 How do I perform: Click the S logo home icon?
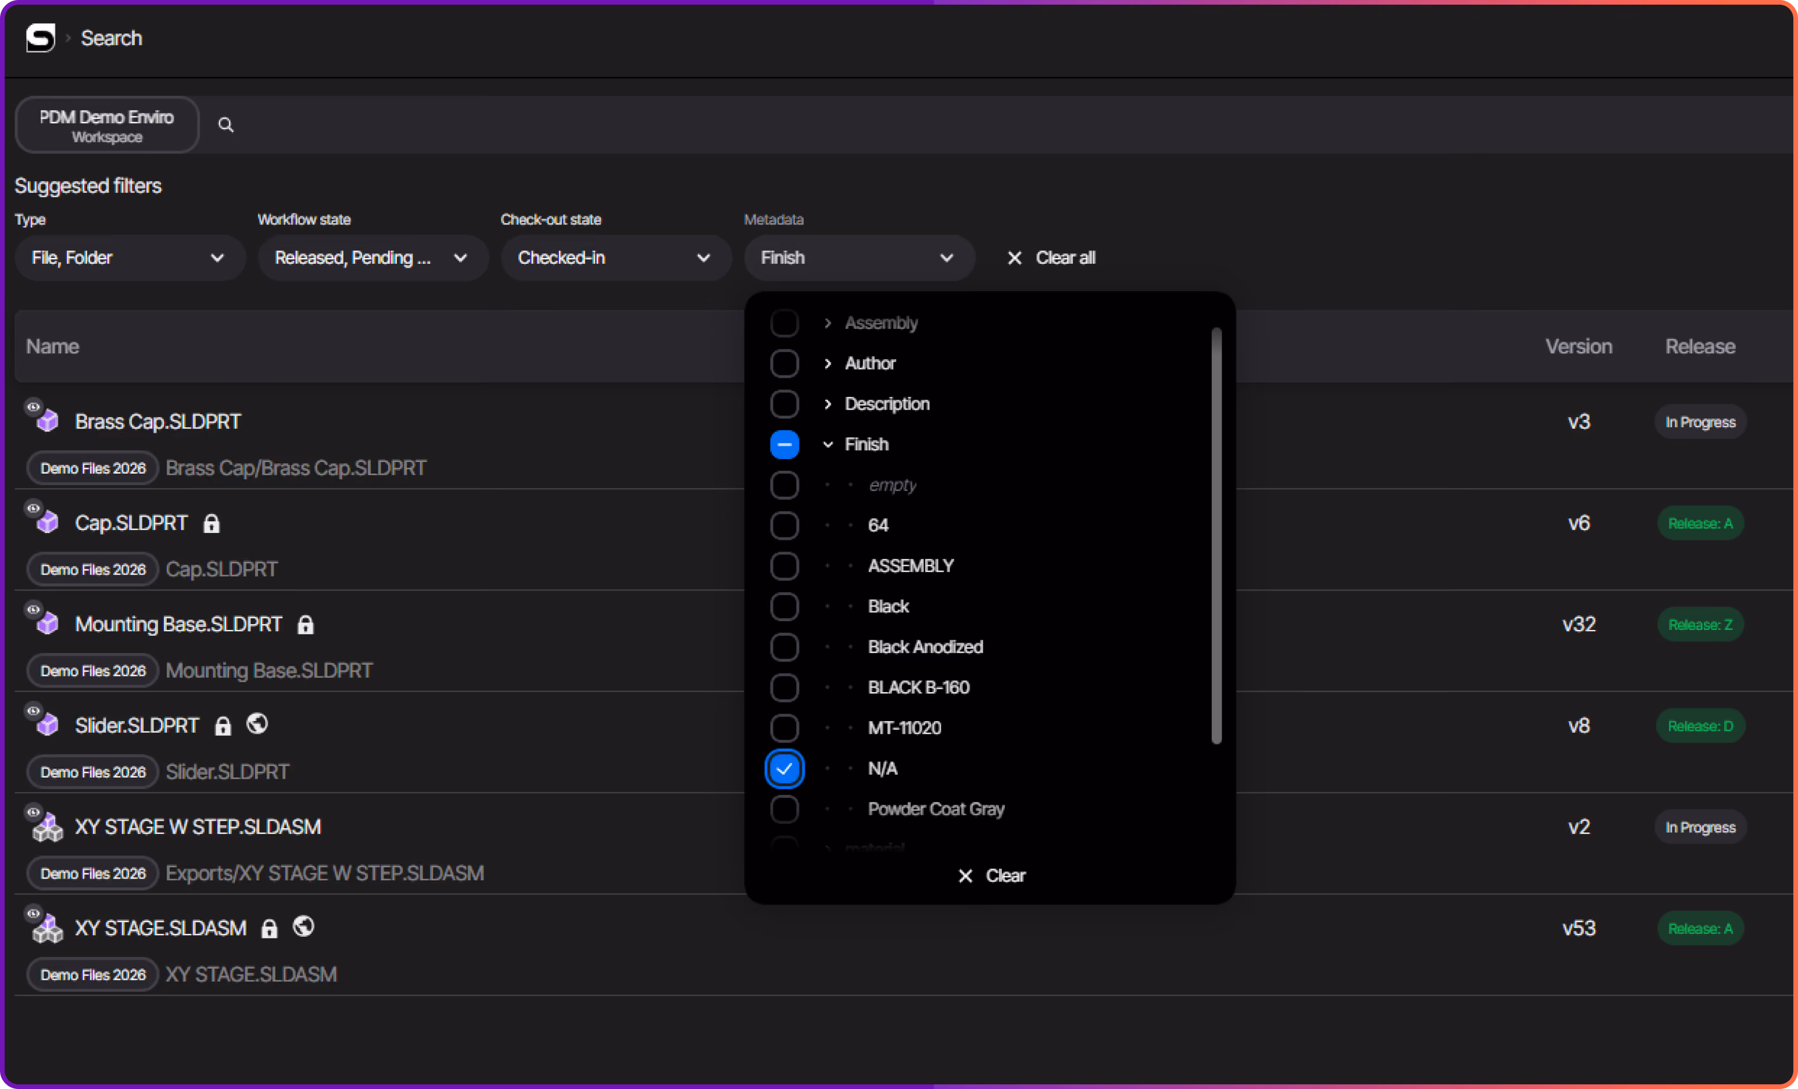40,37
